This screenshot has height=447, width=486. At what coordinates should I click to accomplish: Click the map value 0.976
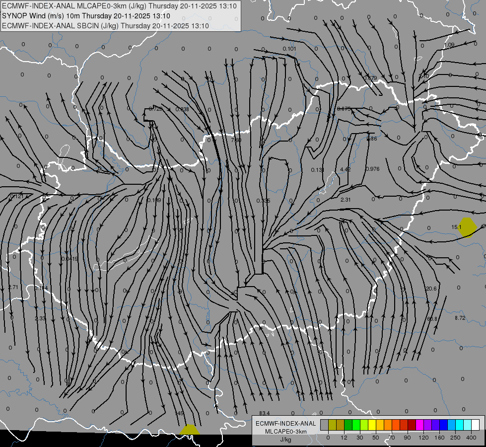pyautogui.click(x=372, y=169)
